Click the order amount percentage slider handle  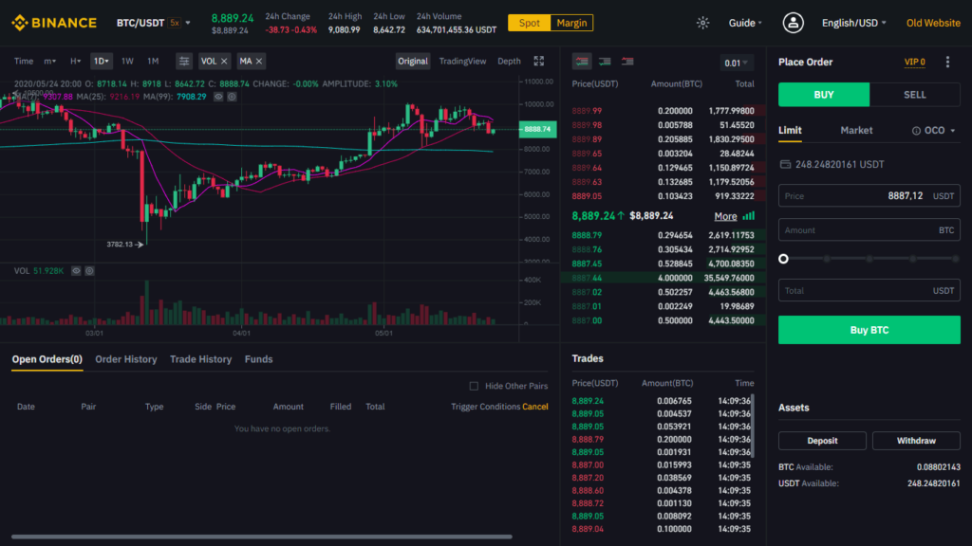(783, 259)
